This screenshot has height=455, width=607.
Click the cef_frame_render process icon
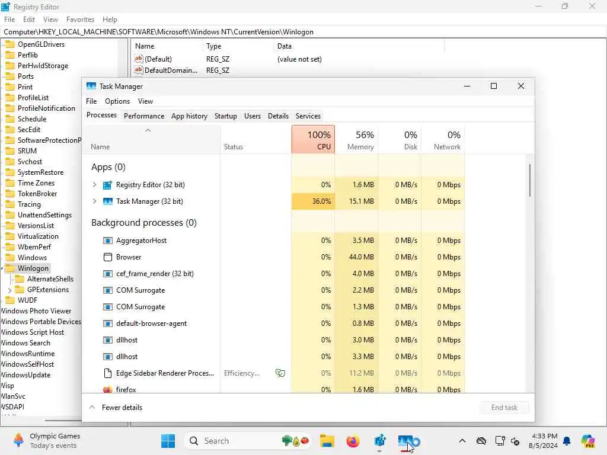coord(108,274)
